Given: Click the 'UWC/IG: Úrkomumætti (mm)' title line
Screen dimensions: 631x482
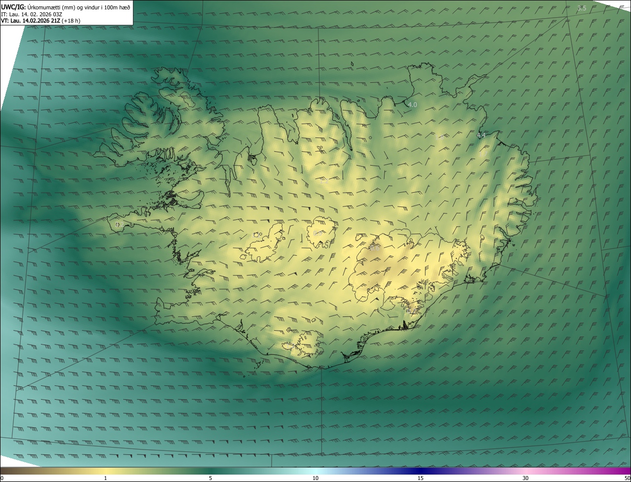Looking at the screenshot, I should [x=66, y=7].
